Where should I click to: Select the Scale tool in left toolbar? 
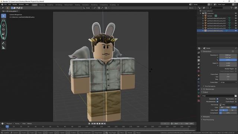(x=3, y=34)
